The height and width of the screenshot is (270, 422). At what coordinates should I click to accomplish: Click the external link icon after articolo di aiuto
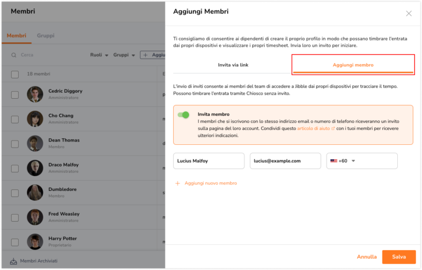[x=333, y=128]
